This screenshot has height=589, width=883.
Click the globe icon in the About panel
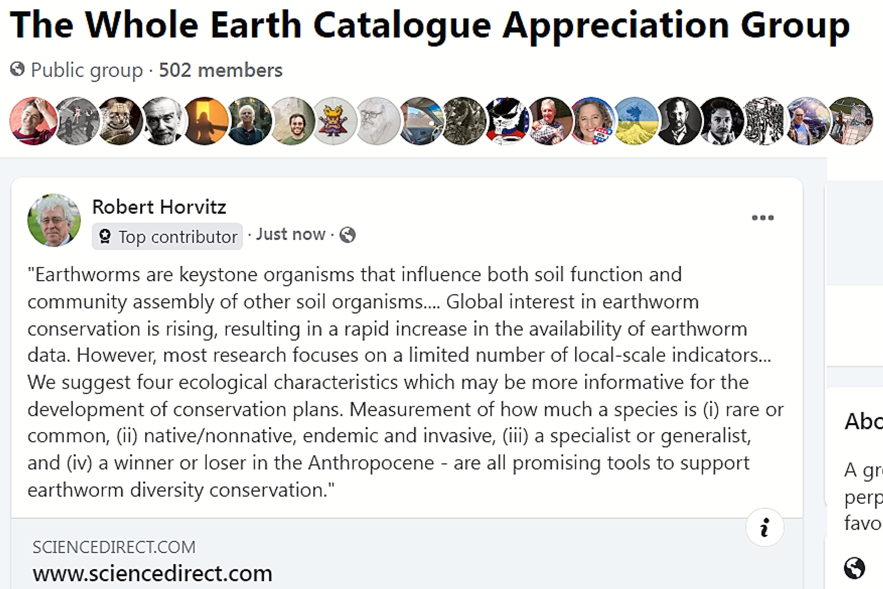pyautogui.click(x=854, y=568)
